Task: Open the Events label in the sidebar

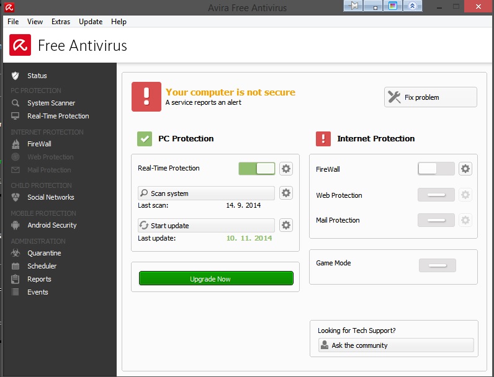Action: pyautogui.click(x=37, y=292)
